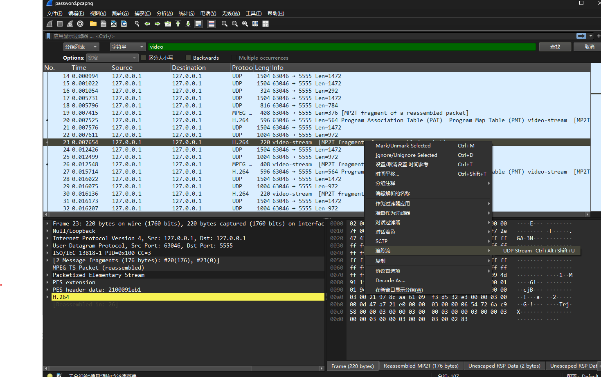601x377 pixels.
Task: Select Mark/Unmark Selected context item
Action: [x=428, y=146]
